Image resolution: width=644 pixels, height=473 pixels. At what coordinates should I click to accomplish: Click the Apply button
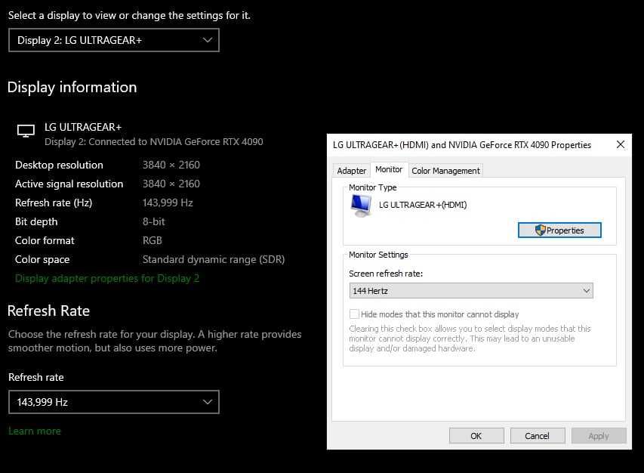pos(599,436)
